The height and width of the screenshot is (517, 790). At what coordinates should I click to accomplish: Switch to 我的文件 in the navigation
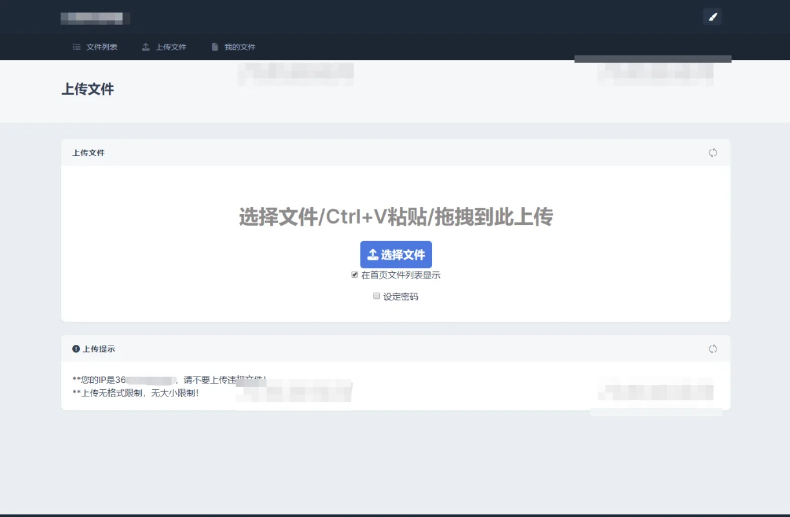tap(241, 46)
